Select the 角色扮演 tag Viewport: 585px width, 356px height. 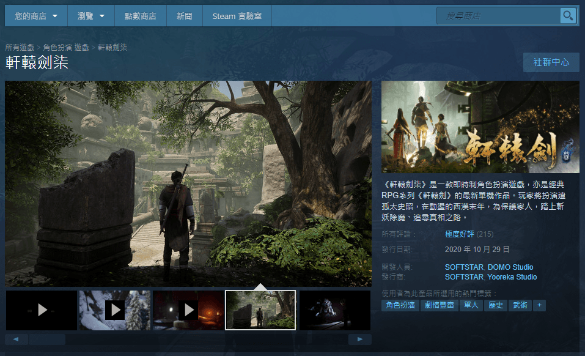400,305
